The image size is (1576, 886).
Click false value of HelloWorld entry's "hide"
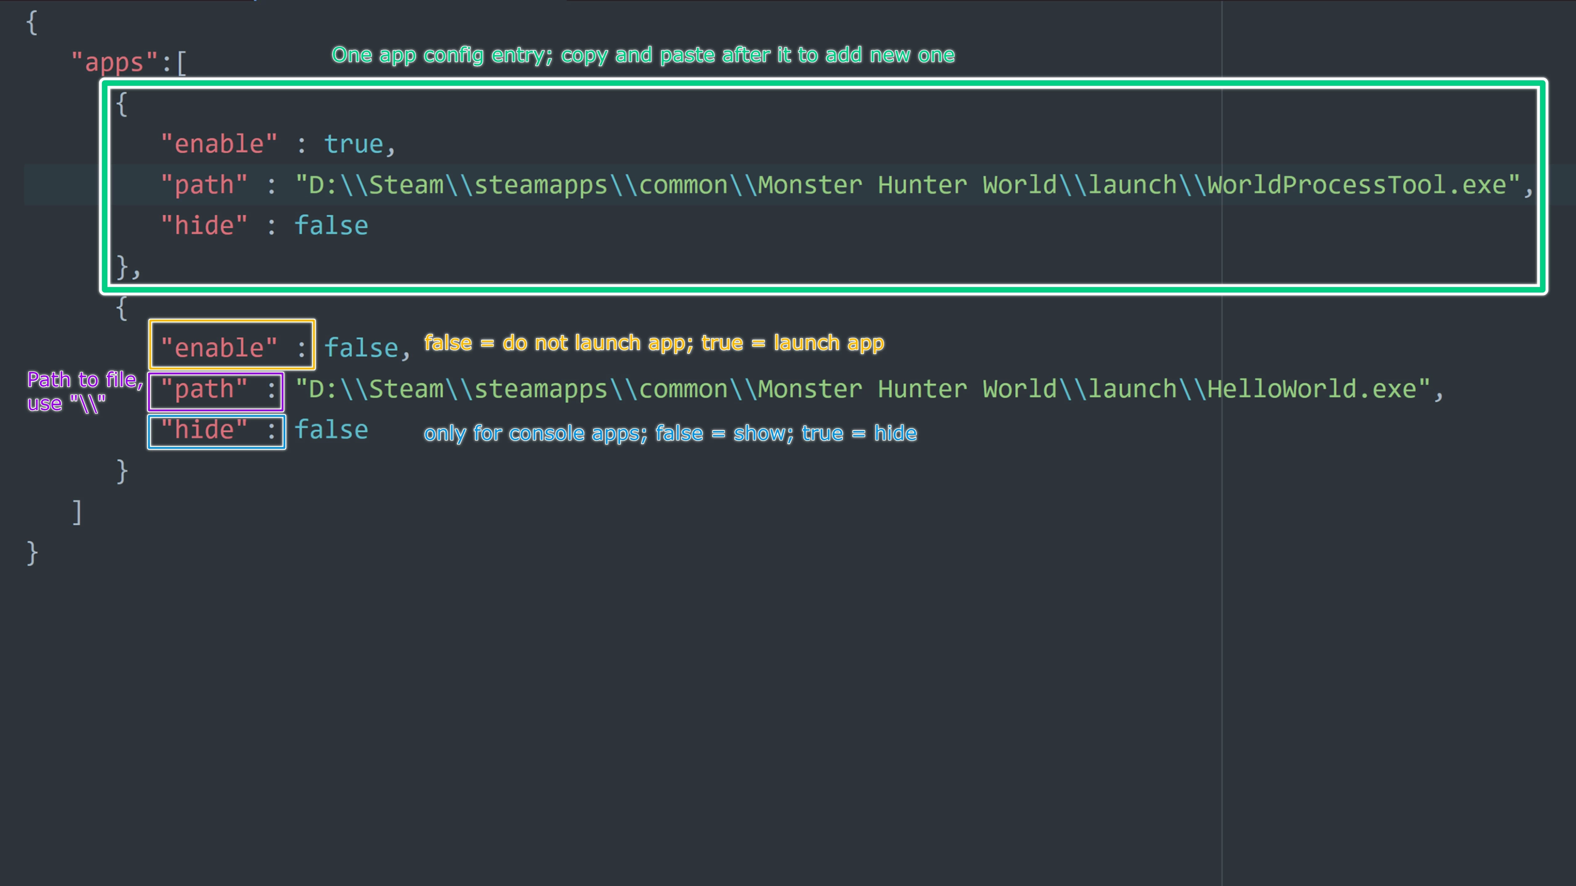[331, 430]
